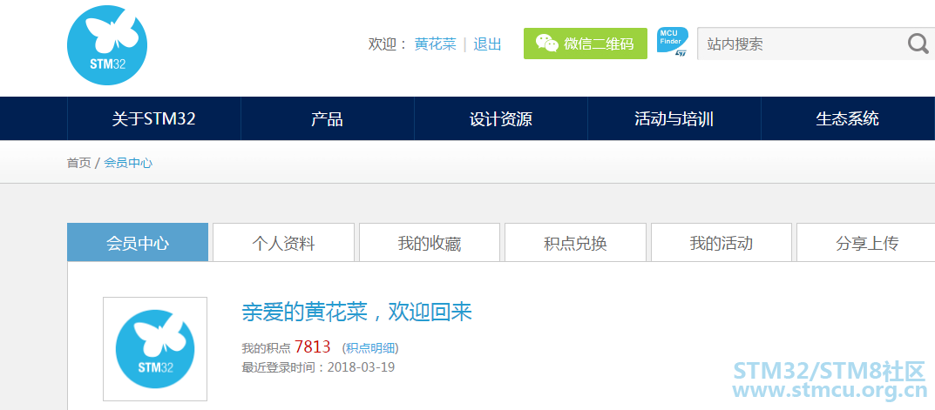Open 活动与培训 menu
Image resolution: width=935 pixels, height=410 pixels.
pyautogui.click(x=674, y=118)
